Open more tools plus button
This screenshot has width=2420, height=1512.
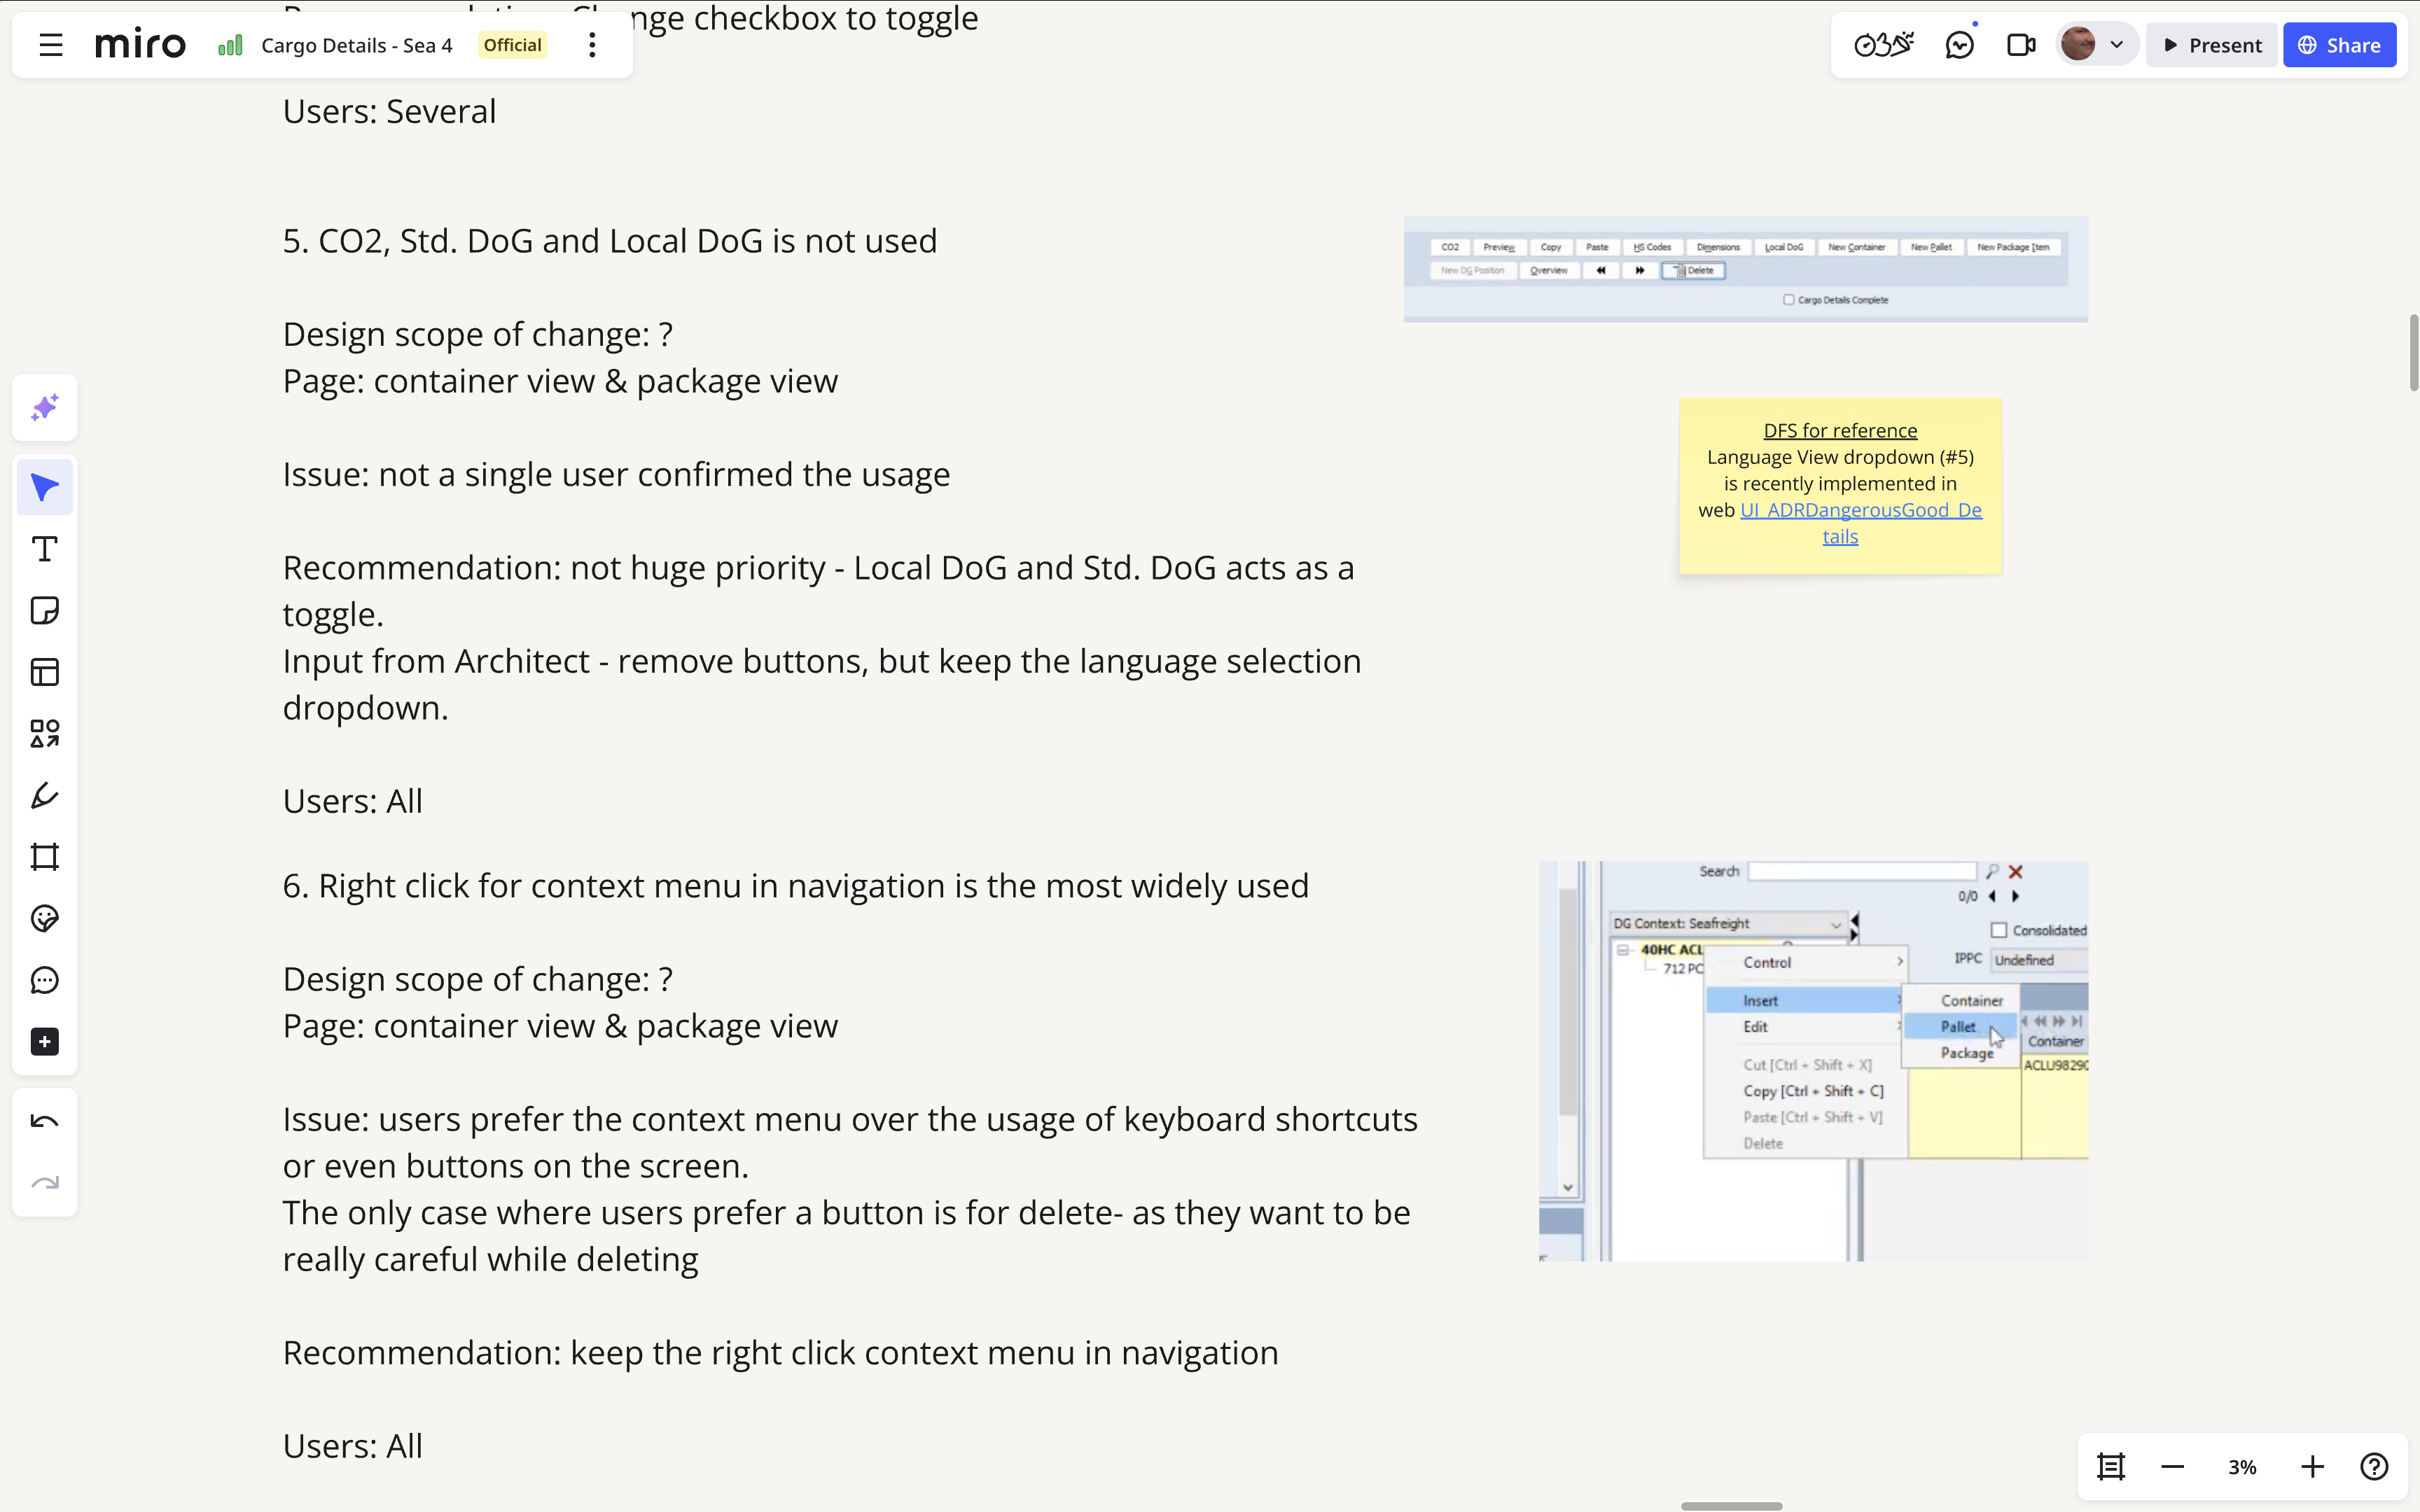tap(45, 1042)
